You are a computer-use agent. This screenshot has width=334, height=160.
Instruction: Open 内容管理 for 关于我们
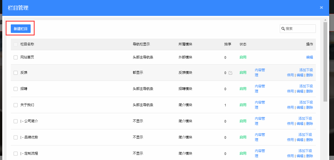[x=260, y=105]
